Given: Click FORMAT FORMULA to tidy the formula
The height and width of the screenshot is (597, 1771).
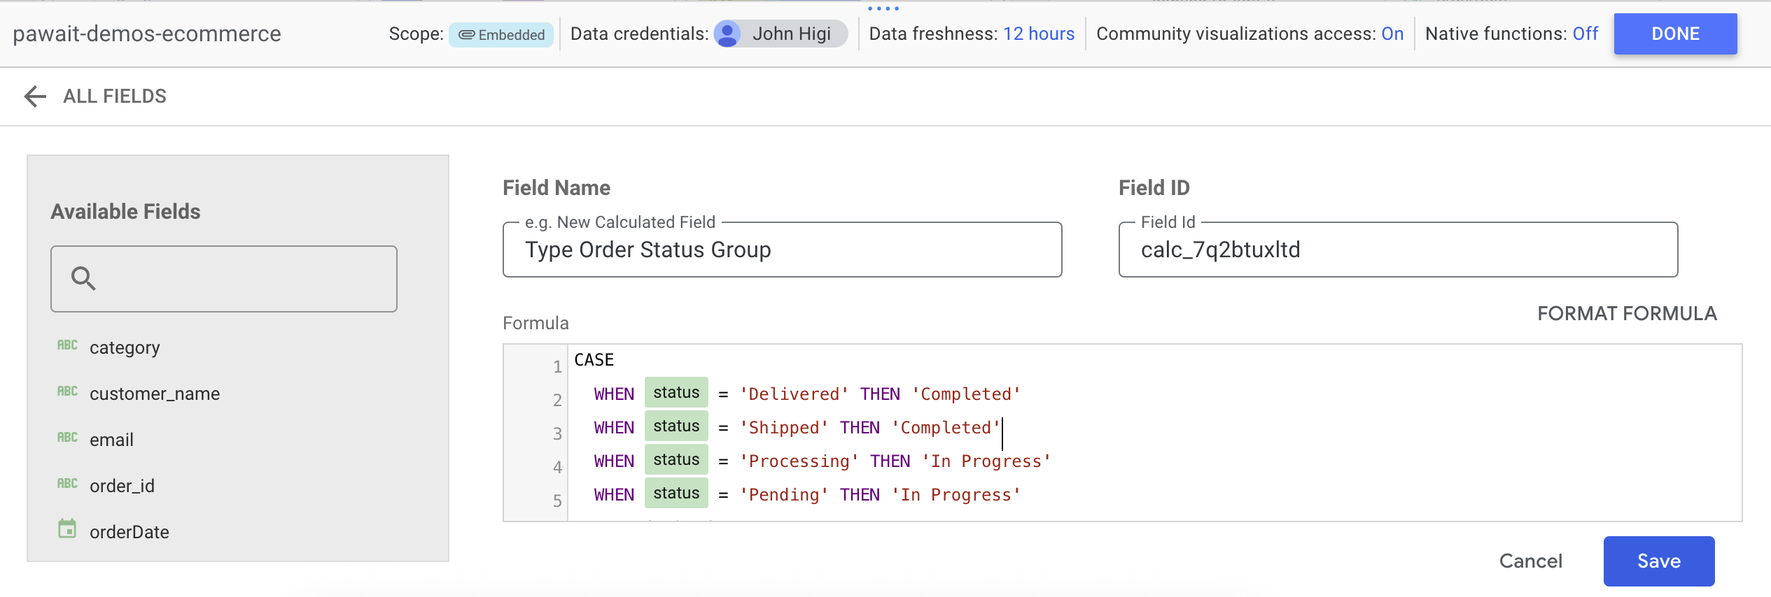Looking at the screenshot, I should tap(1626, 314).
